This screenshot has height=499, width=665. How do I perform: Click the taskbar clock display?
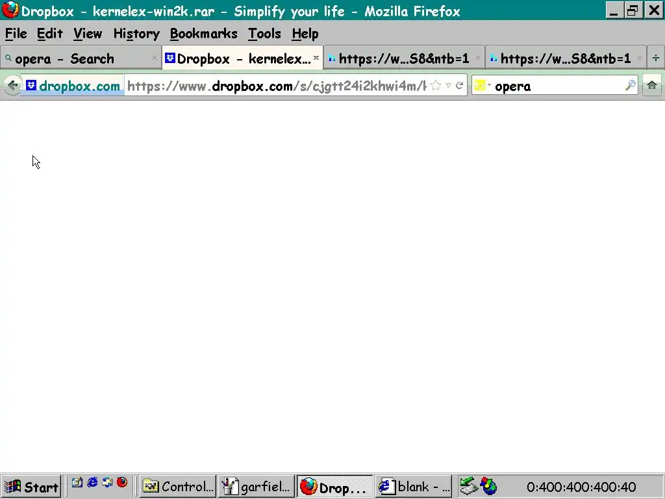pyautogui.click(x=581, y=487)
